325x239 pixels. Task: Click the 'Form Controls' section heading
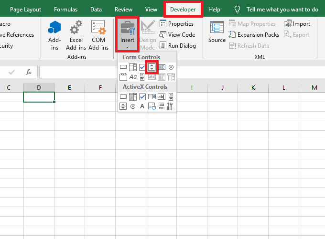141,57
